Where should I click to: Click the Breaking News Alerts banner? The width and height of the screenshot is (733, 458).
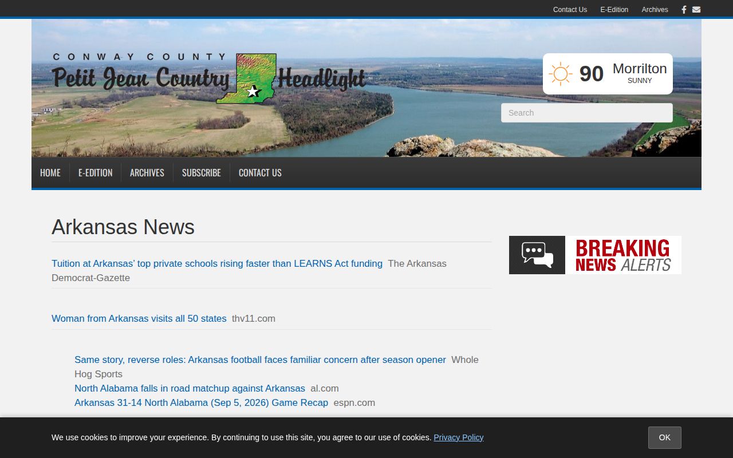pos(595,255)
